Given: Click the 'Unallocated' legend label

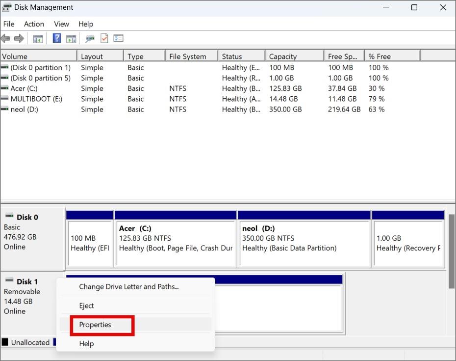Looking at the screenshot, I should (x=30, y=342).
